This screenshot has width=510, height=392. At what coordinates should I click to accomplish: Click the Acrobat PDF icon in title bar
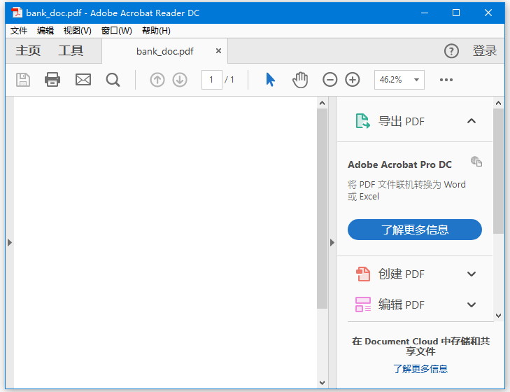click(17, 13)
